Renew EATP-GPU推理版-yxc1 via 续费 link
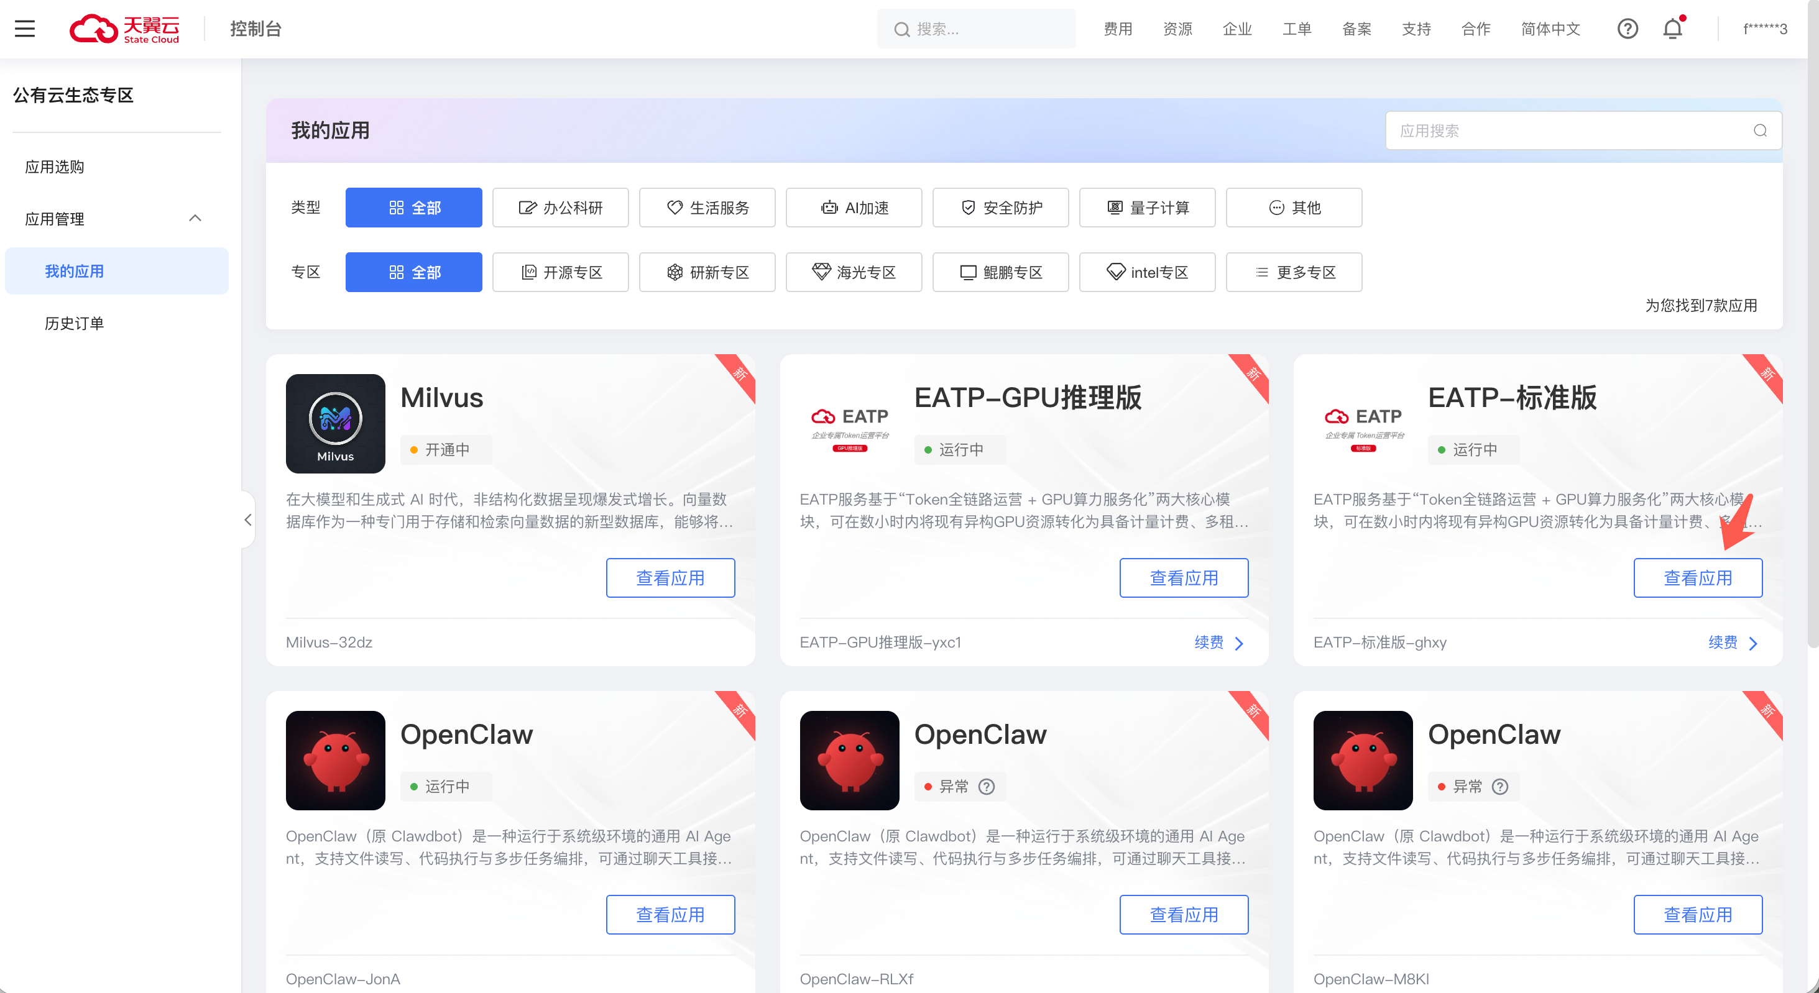 1209,643
